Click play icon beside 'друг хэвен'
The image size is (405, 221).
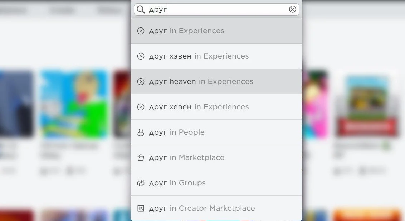tap(141, 56)
